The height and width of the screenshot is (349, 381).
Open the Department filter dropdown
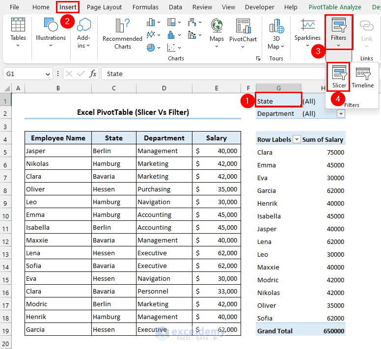pyautogui.click(x=341, y=114)
